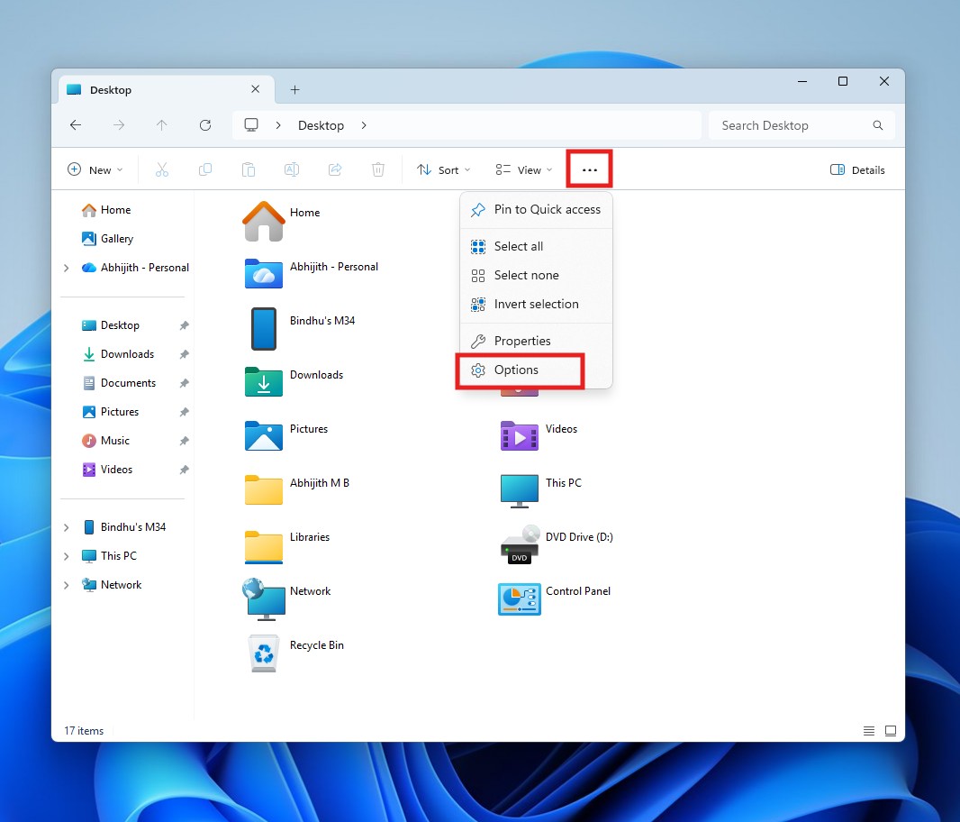Click the Paste icon on the toolbar
Image resolution: width=960 pixels, height=822 pixels.
(x=249, y=169)
